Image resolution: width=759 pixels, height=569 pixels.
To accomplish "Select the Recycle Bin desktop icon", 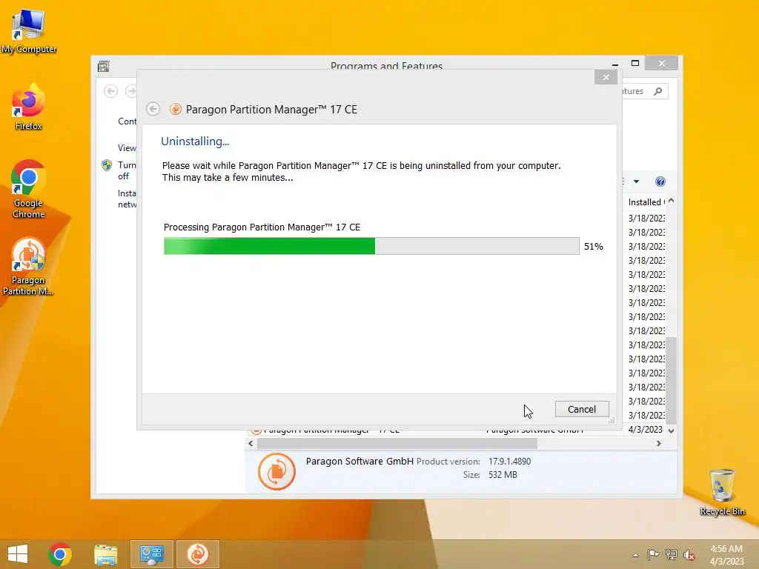I will click(x=722, y=492).
